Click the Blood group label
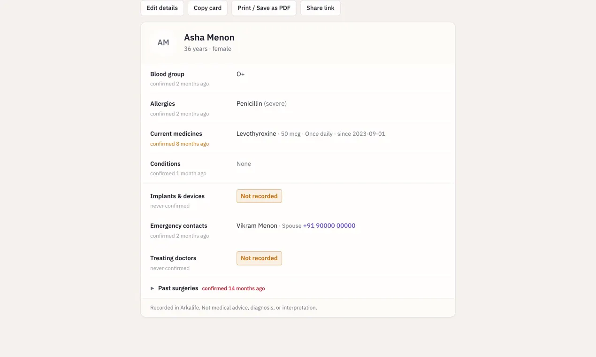The height and width of the screenshot is (357, 596). click(x=167, y=74)
